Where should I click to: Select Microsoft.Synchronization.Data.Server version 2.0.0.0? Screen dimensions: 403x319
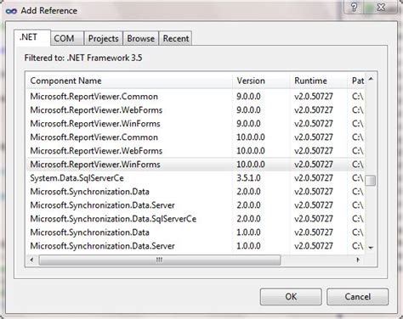pyautogui.click(x=196, y=205)
